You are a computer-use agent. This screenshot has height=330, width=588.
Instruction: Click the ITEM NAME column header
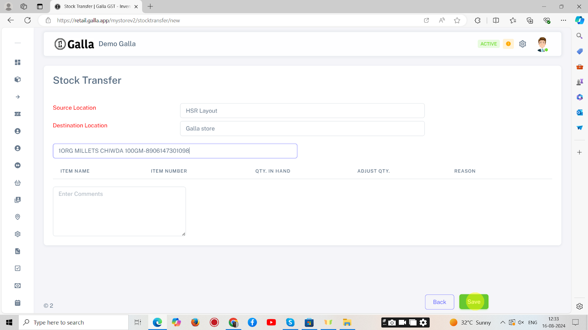(75, 171)
